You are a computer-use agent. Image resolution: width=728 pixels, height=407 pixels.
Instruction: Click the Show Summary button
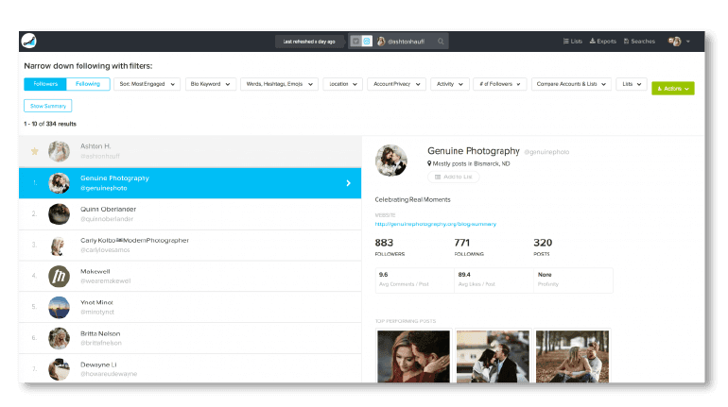point(47,106)
